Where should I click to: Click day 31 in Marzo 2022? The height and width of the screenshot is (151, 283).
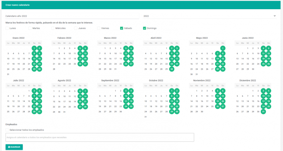pyautogui.click(x=115, y=69)
